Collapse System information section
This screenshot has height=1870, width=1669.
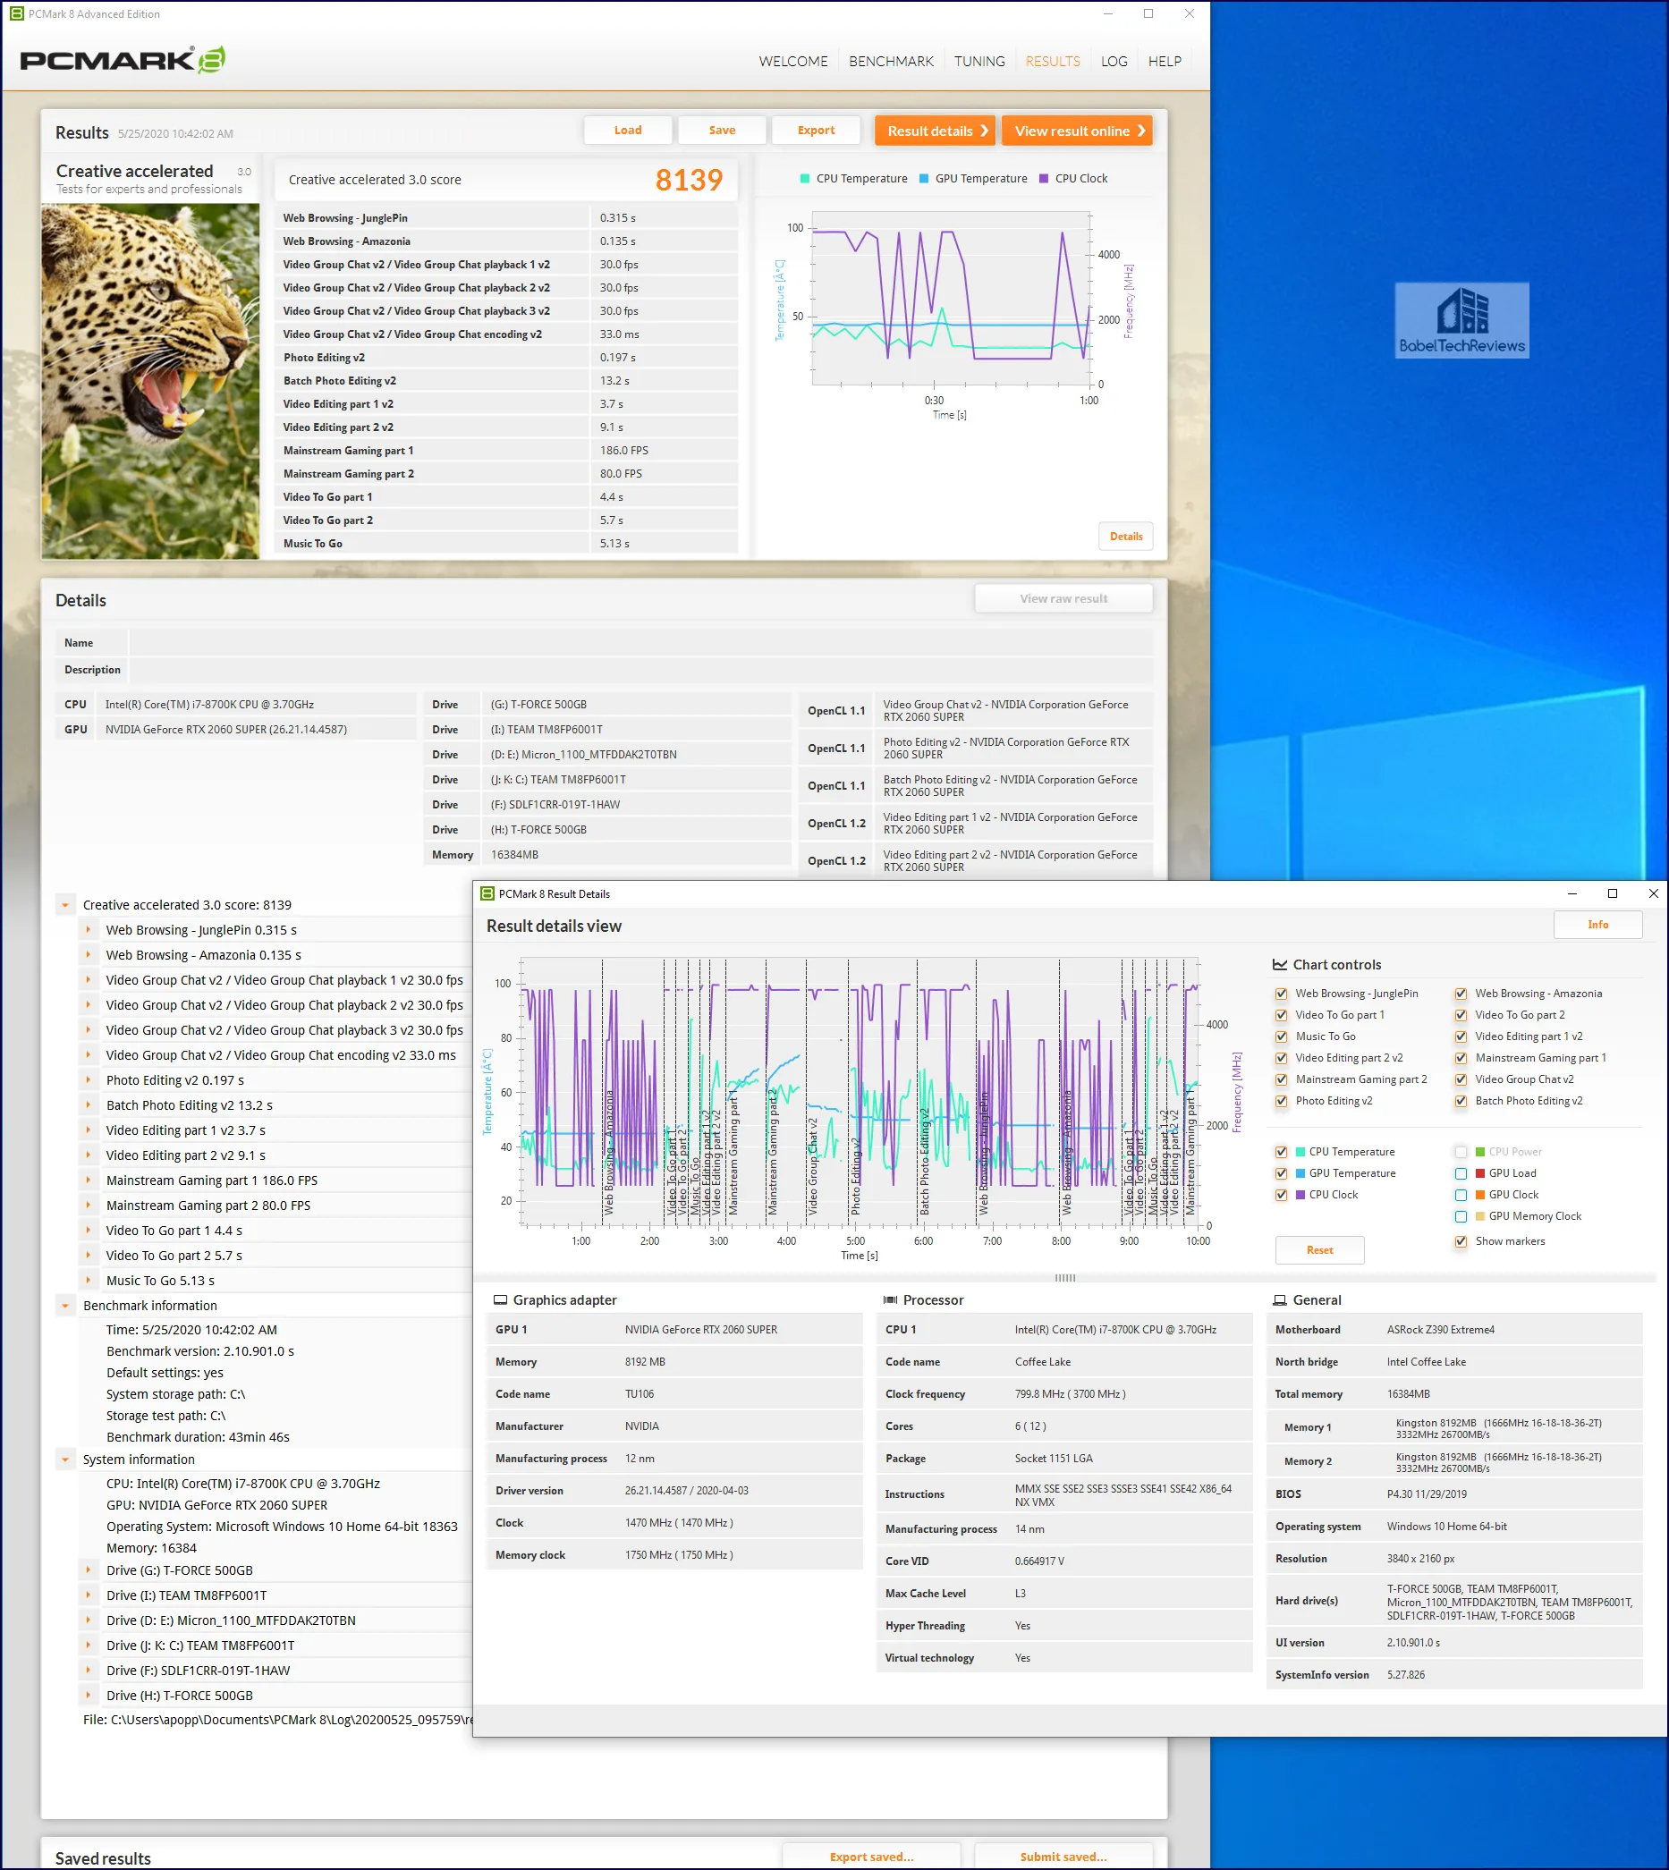point(65,1460)
